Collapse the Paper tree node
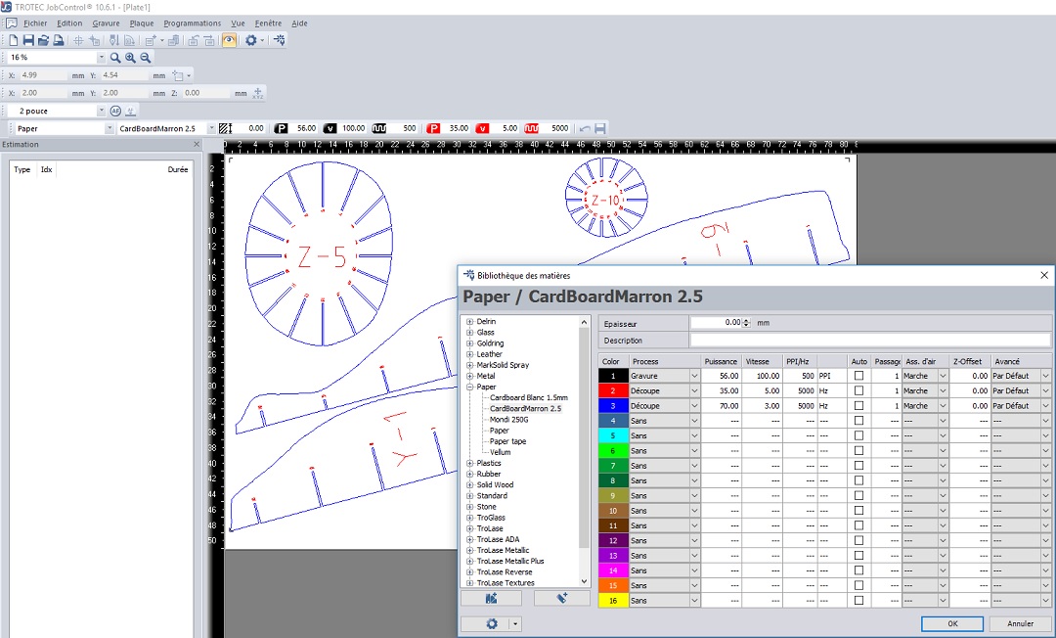Screen dimensions: 1056x638 click(469, 387)
